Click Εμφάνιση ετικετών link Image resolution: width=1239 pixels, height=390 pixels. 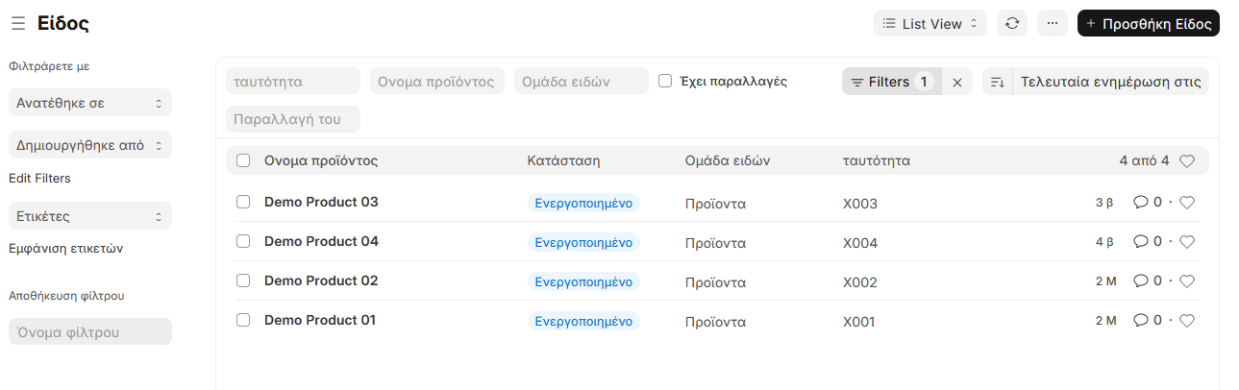click(x=65, y=248)
